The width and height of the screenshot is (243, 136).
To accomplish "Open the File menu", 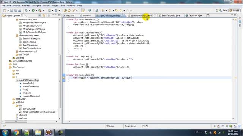I will (3, 6).
